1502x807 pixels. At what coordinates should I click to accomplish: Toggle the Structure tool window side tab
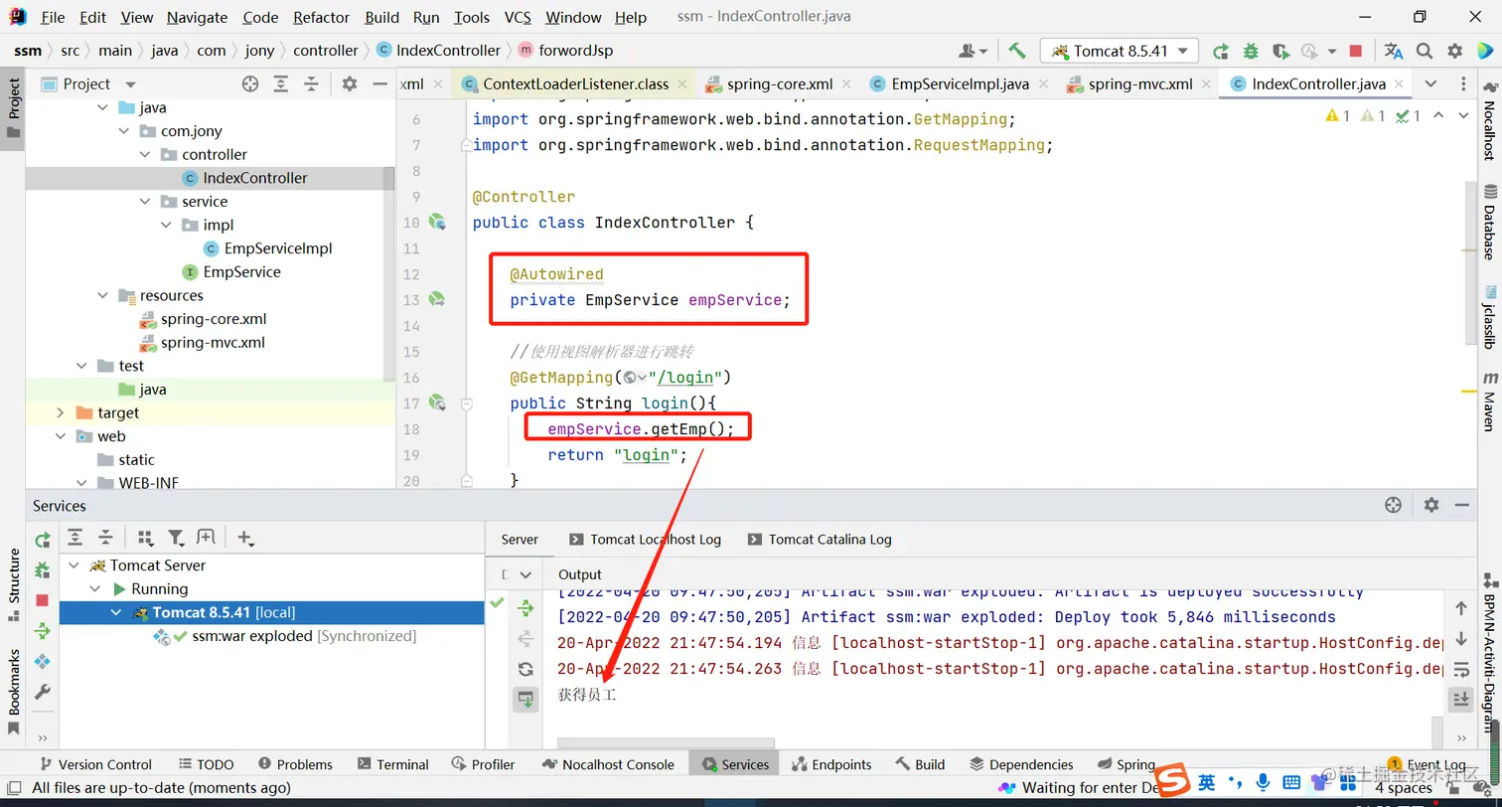13,584
